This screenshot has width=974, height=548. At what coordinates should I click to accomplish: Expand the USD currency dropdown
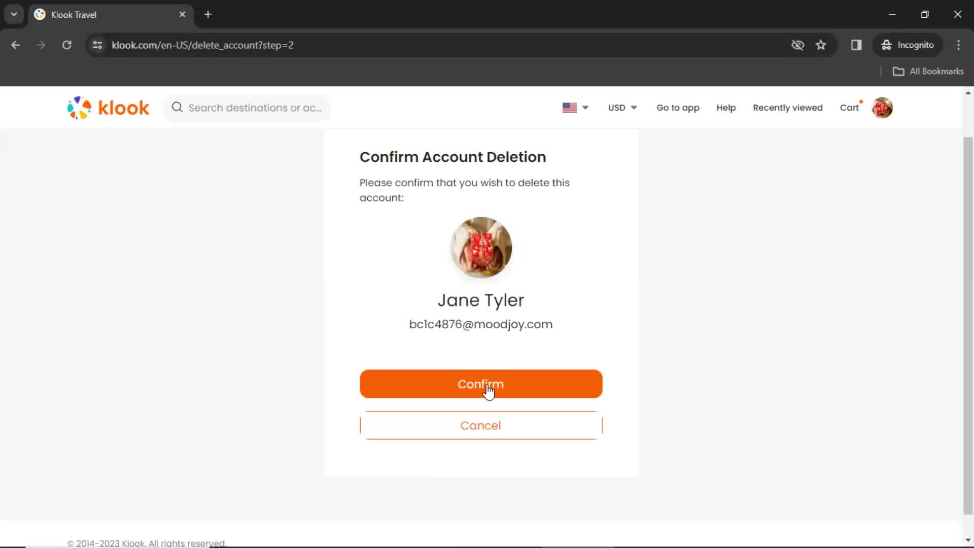(622, 107)
